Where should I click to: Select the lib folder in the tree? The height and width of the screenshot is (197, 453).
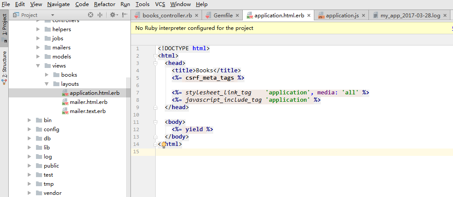pyautogui.click(x=47, y=148)
